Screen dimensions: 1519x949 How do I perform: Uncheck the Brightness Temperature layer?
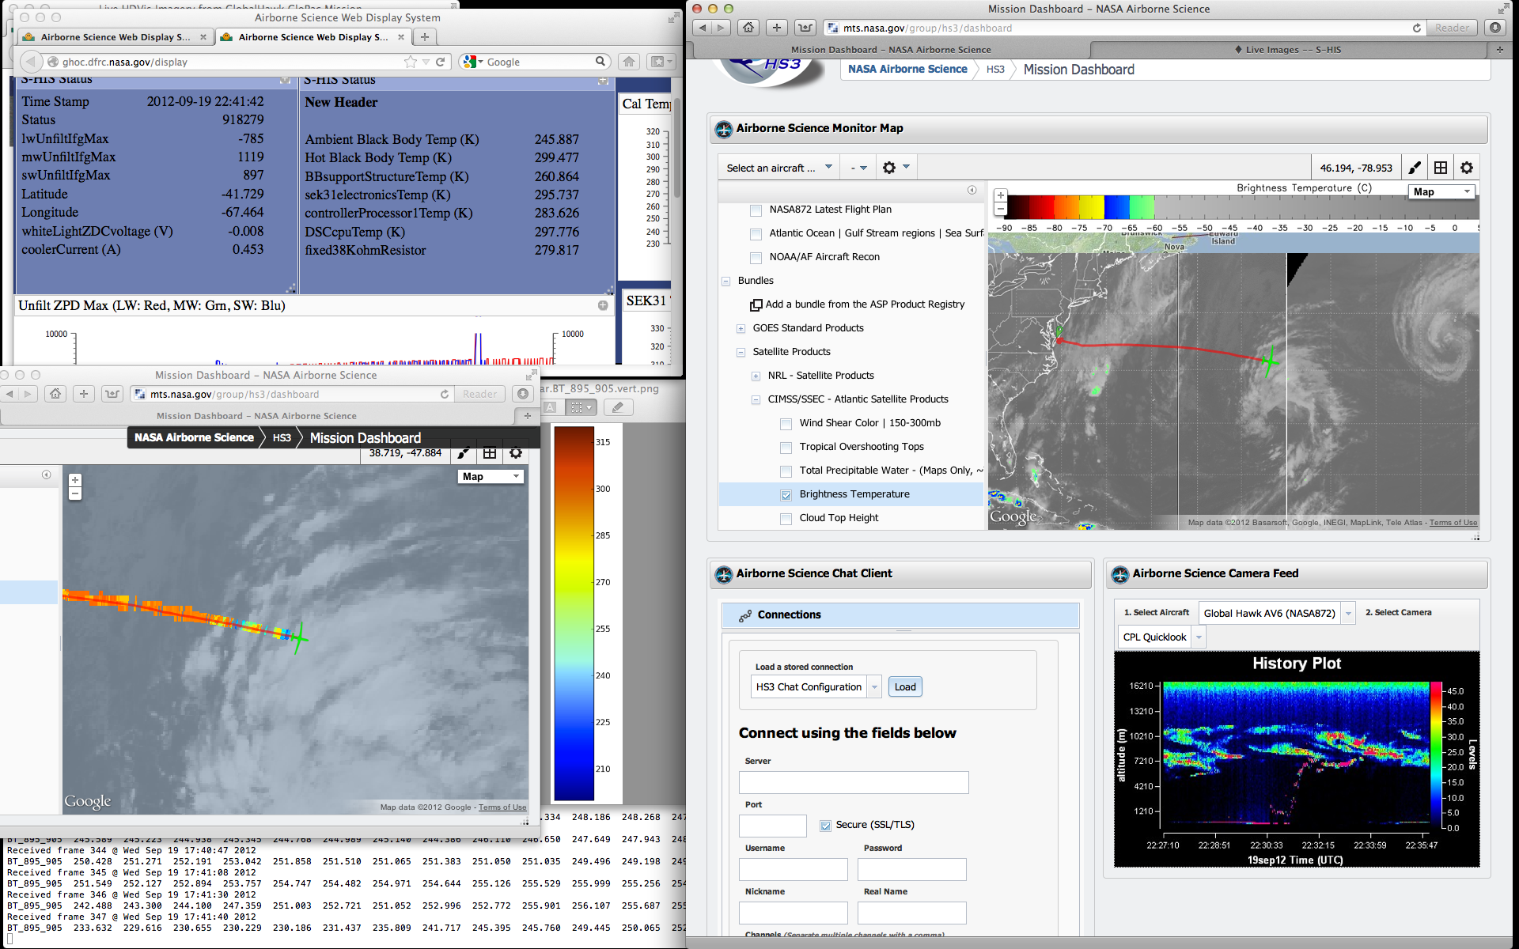pyautogui.click(x=786, y=495)
